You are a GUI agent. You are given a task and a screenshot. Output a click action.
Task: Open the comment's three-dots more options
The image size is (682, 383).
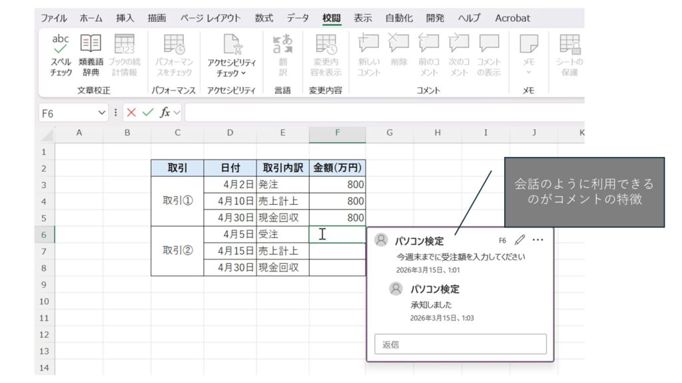pos(537,239)
